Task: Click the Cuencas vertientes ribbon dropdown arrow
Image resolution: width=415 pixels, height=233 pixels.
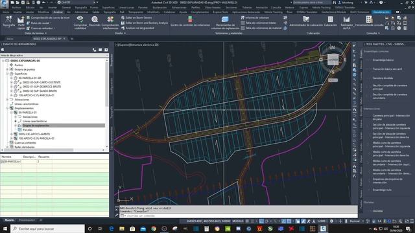Action: coord(54,28)
